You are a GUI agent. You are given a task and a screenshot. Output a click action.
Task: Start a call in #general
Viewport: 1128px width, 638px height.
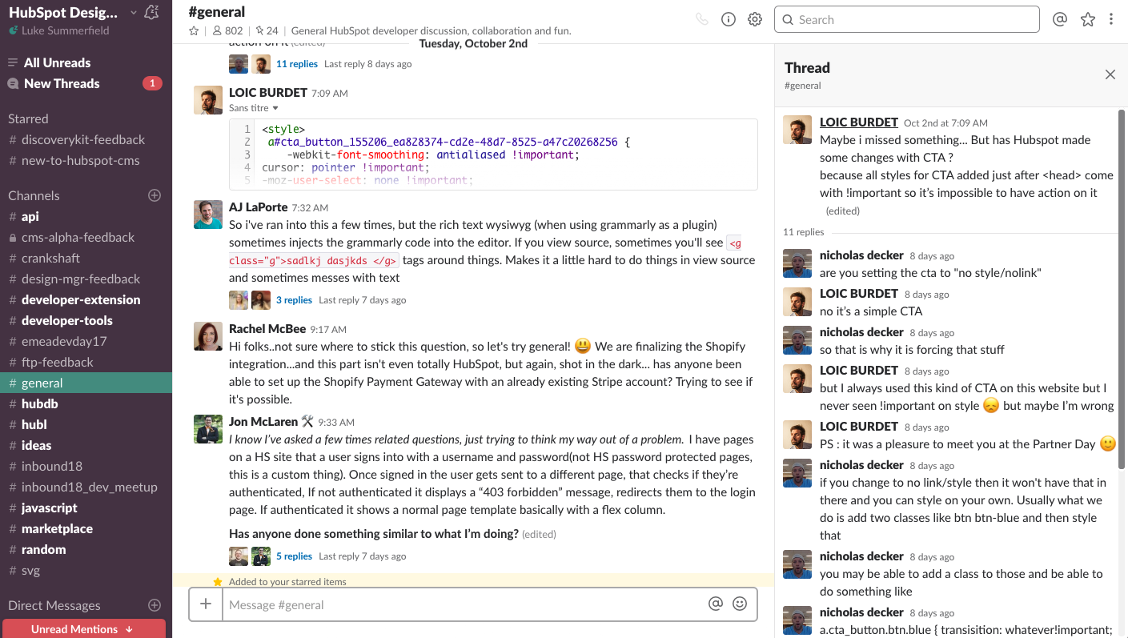(x=702, y=19)
